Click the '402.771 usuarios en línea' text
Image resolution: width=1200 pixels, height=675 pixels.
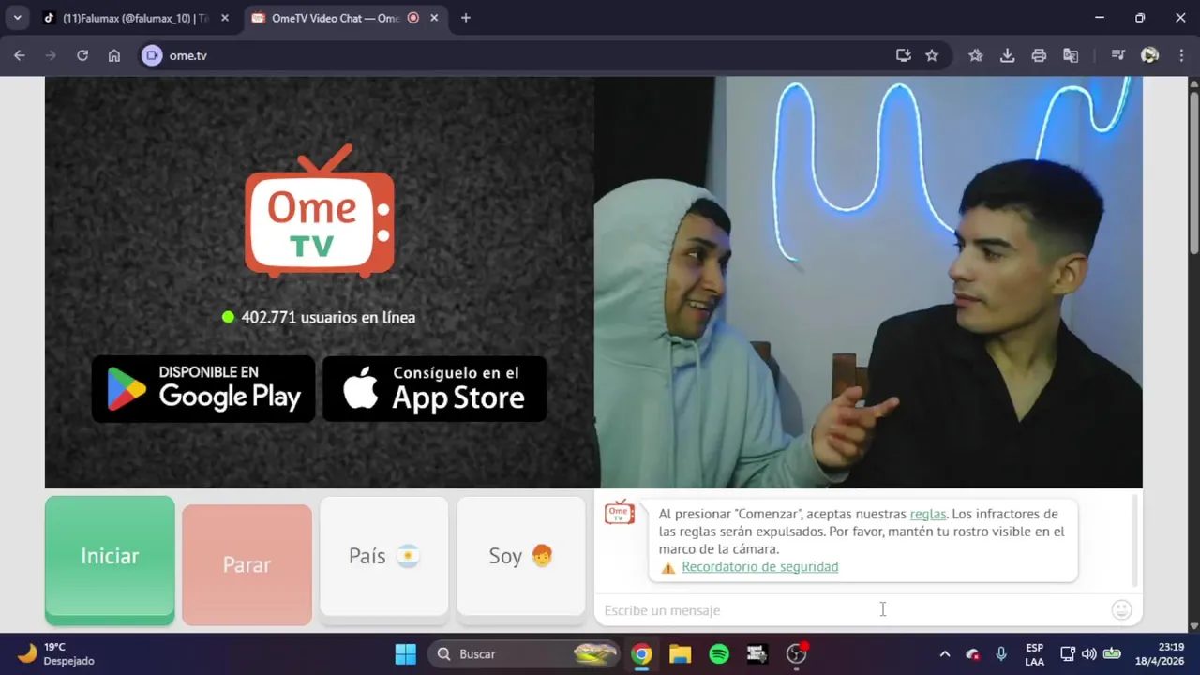(328, 317)
